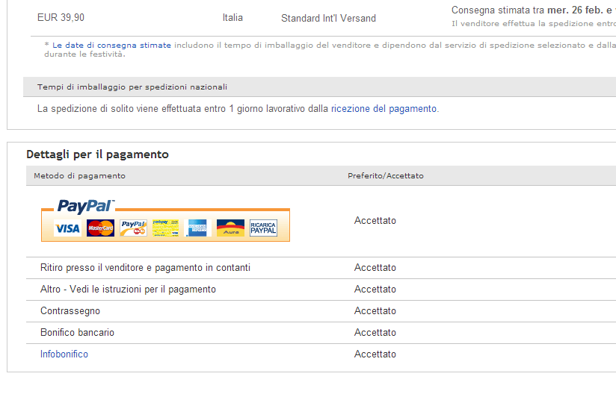The image size is (616, 394).
Task: Click the 'Metodo di pagamento' column header
Action: [79, 176]
